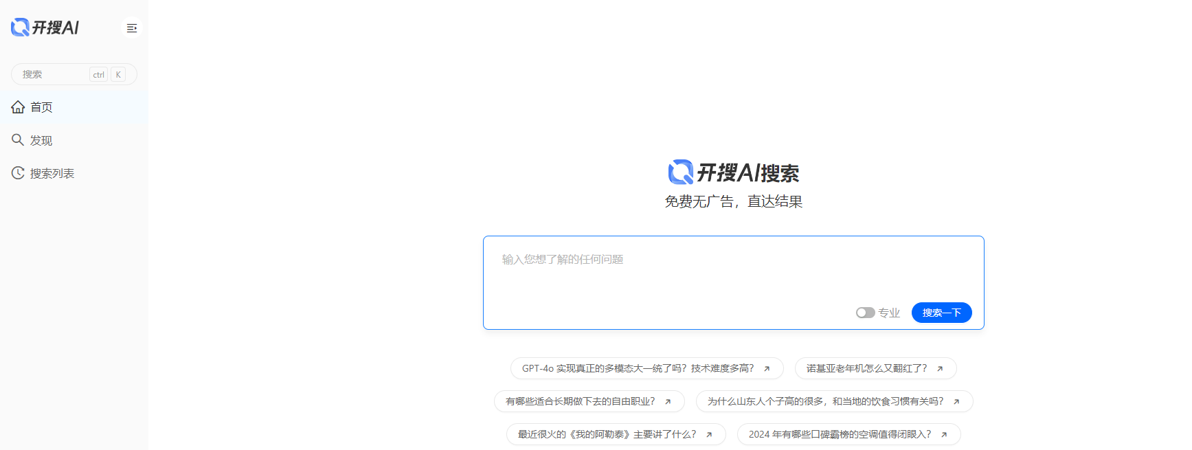Select suggestion 诺基亚老年机怎么又翻红了
Viewport: 1192px width, 450px height.
pos(876,368)
